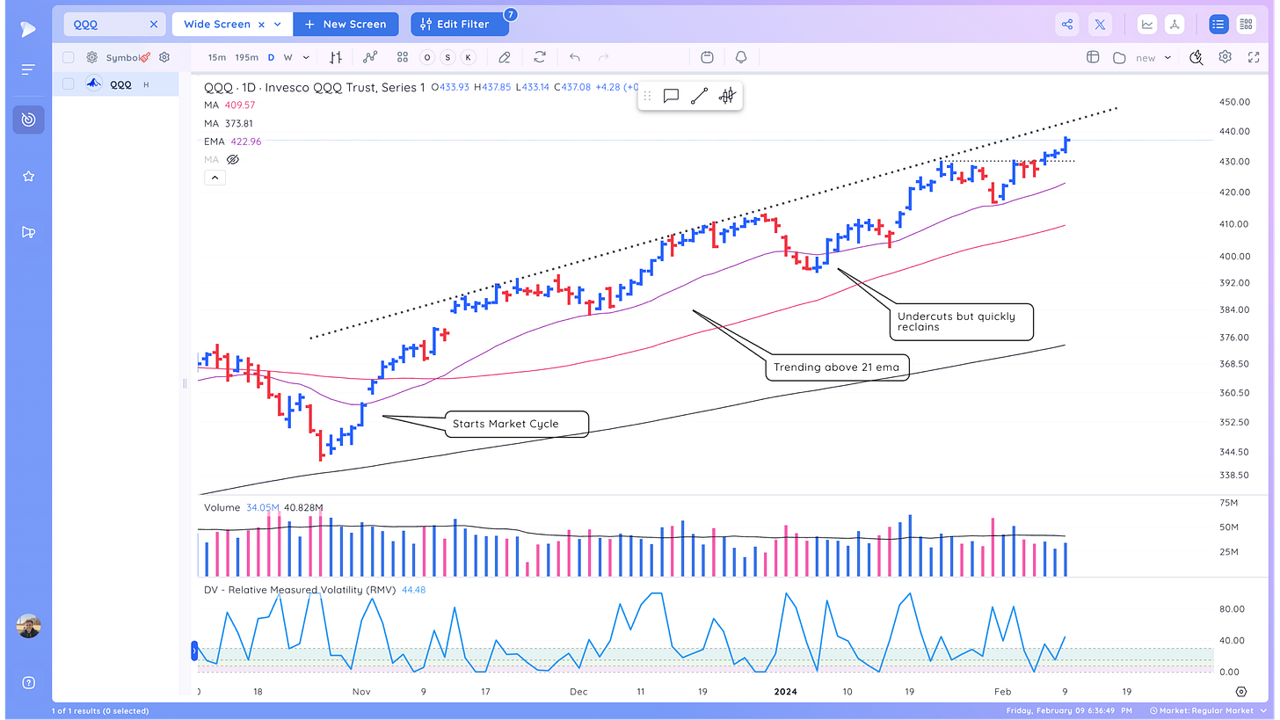Open the indicators line-nodes icon

click(369, 57)
